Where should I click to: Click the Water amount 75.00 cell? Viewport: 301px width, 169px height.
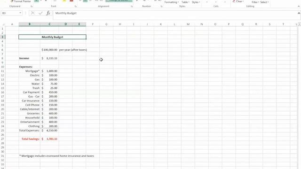point(49,84)
